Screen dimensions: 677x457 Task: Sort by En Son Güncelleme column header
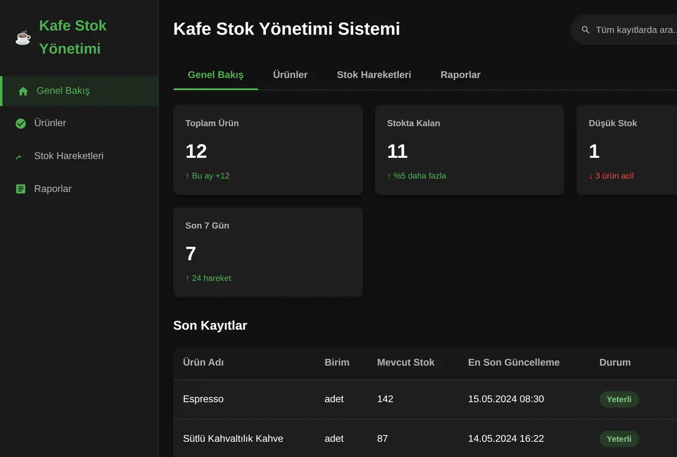(x=514, y=362)
